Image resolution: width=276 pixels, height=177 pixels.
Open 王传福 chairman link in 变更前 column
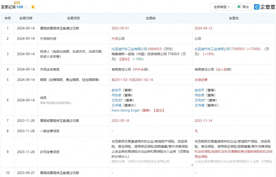click(x=116, y=105)
